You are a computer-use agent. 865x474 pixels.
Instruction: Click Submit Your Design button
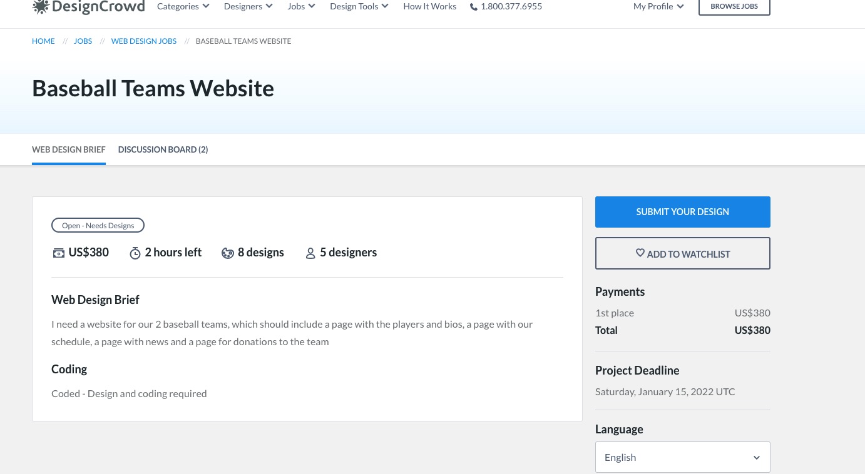pos(683,212)
